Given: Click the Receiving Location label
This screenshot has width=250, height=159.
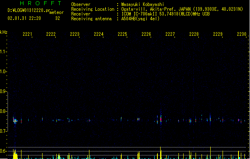Looking at the screenshot, I should tap(93, 9).
